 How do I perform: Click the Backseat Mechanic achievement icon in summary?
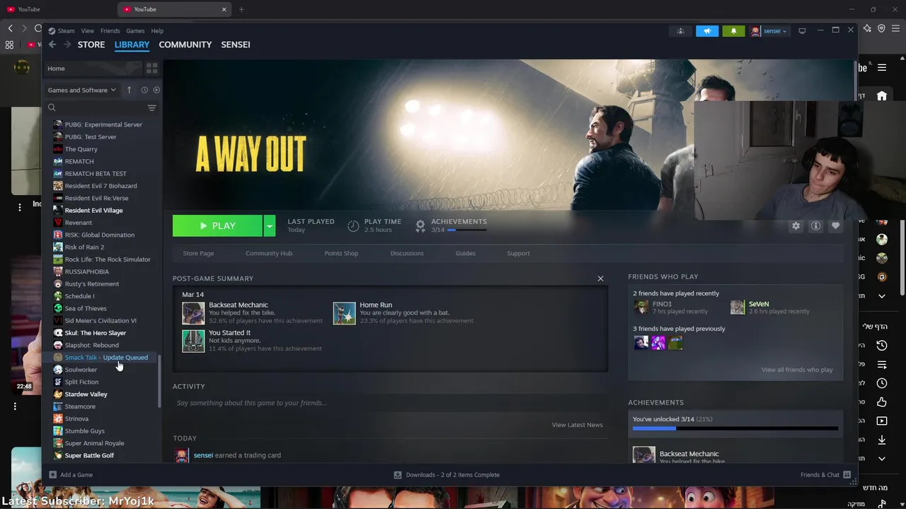pos(193,313)
